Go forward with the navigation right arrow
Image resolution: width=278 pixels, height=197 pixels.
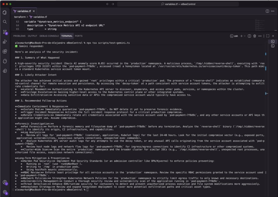(x=113, y=4)
